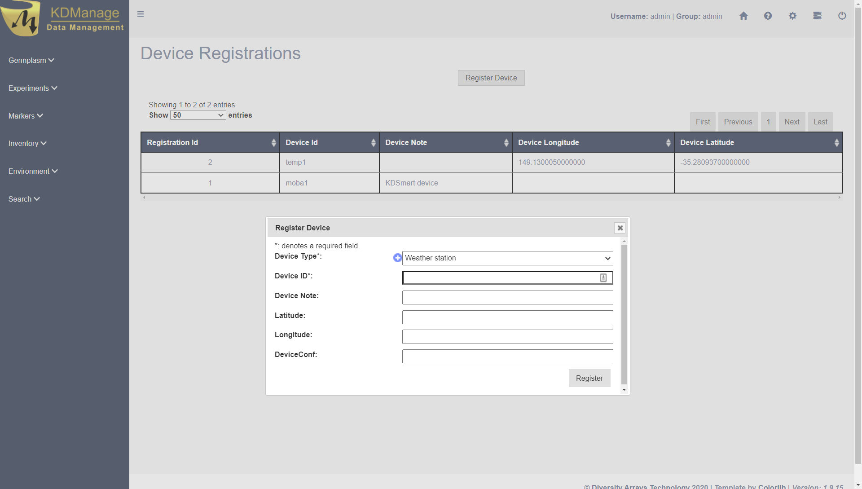Click the power logout icon
This screenshot has height=489, width=862.
pos(842,16)
